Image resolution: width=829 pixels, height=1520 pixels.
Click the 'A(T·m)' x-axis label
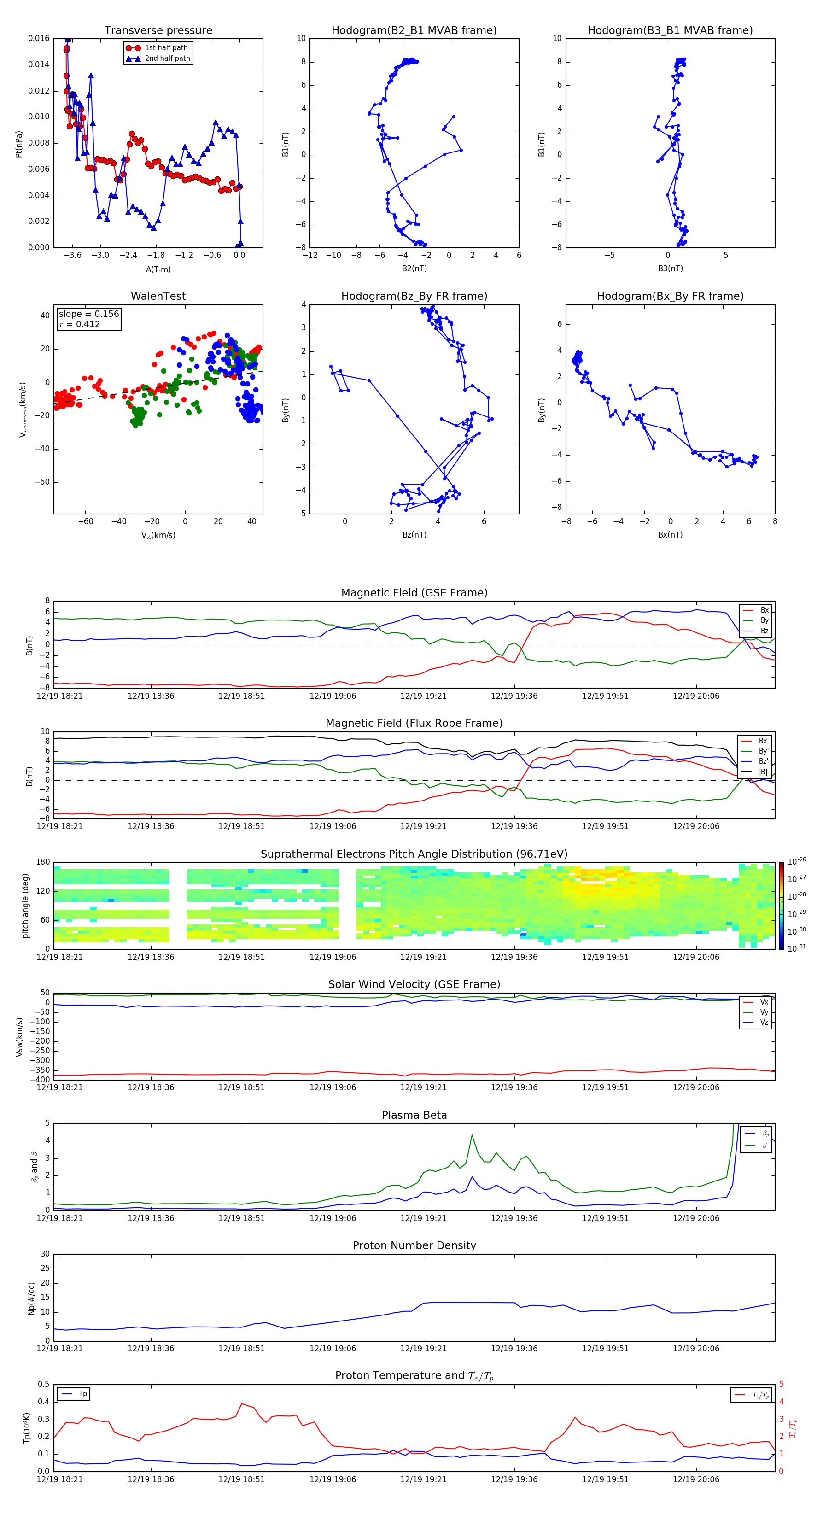158,269
